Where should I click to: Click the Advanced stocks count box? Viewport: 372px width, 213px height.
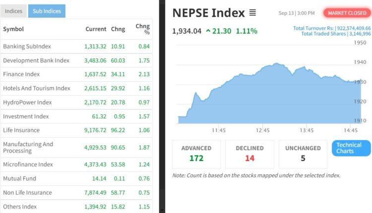(x=196, y=155)
